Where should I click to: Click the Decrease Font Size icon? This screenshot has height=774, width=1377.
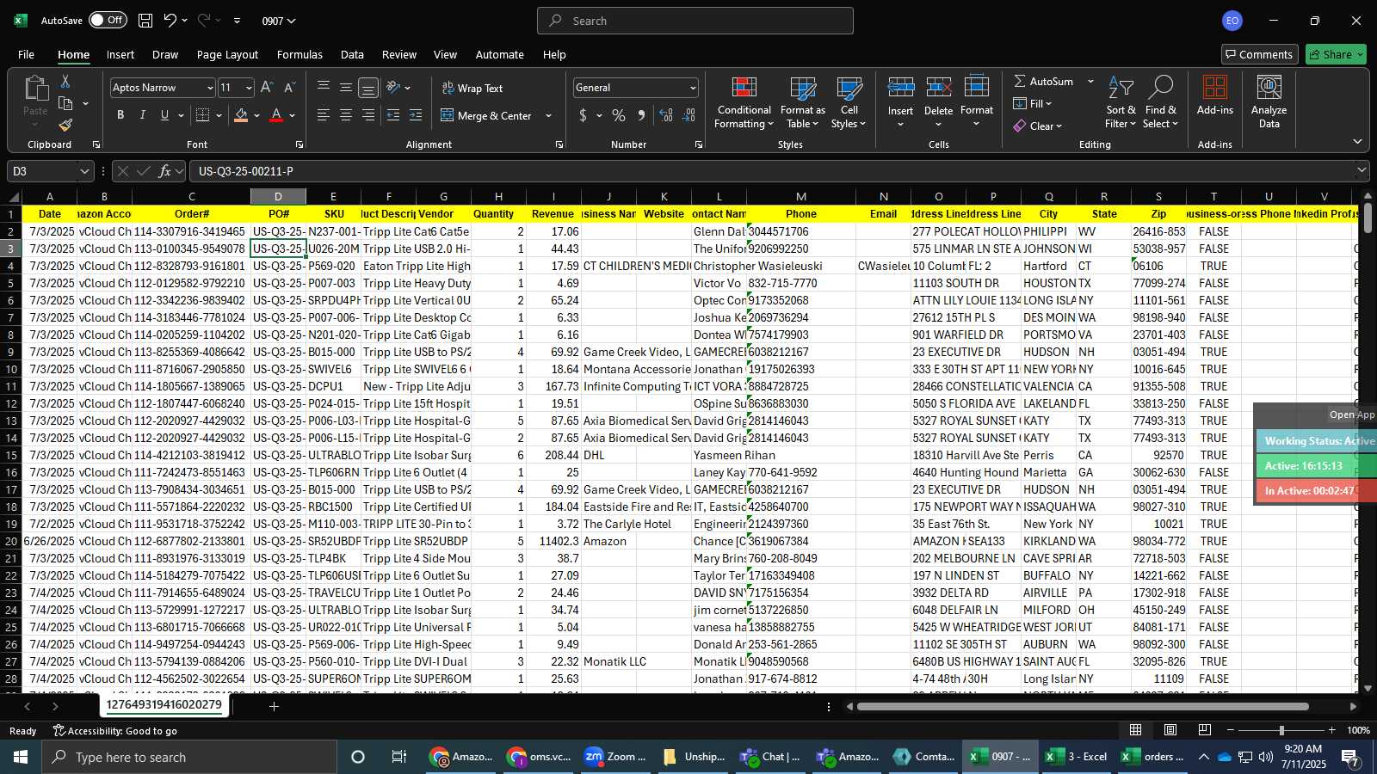(289, 88)
